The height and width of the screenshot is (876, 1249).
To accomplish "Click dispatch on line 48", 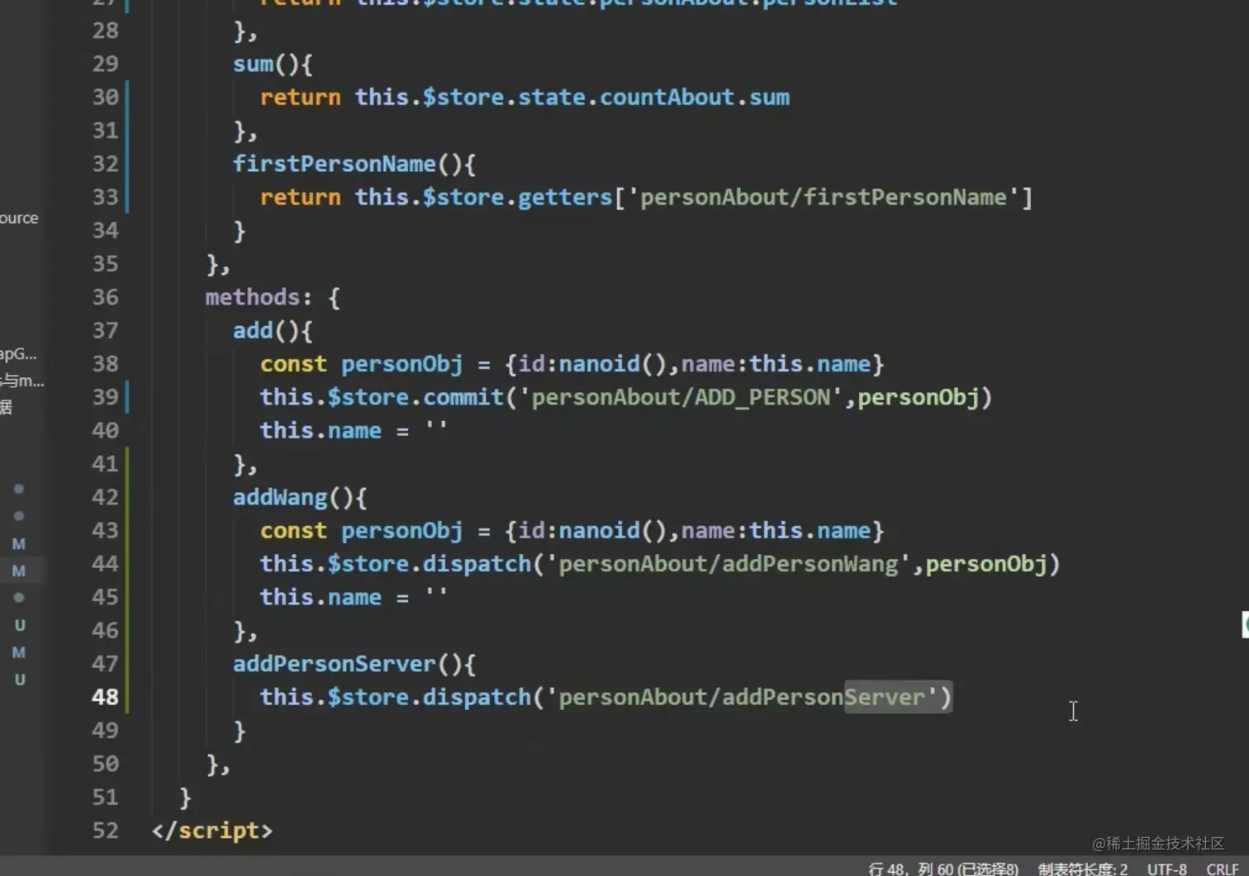I will click(477, 697).
